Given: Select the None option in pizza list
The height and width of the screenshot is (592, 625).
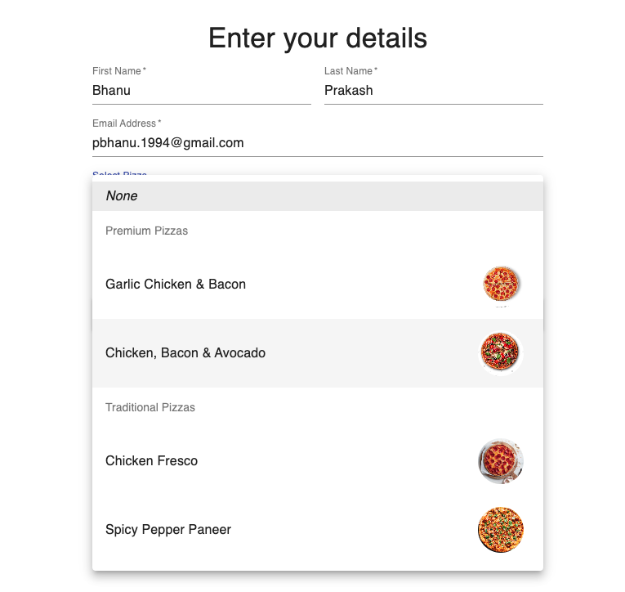Looking at the screenshot, I should click(x=122, y=196).
